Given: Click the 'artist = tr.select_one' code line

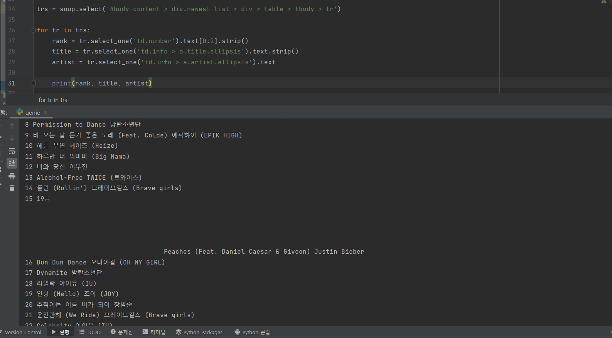Looking at the screenshot, I should click(164, 62).
